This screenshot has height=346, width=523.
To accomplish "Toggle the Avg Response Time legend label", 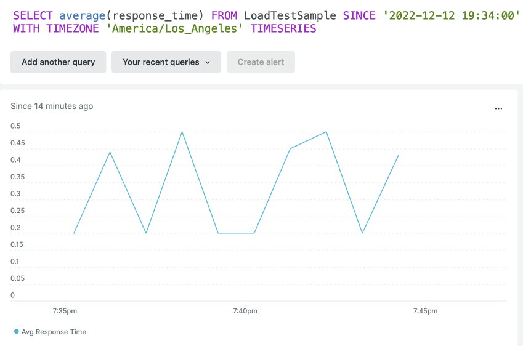I will [54, 332].
